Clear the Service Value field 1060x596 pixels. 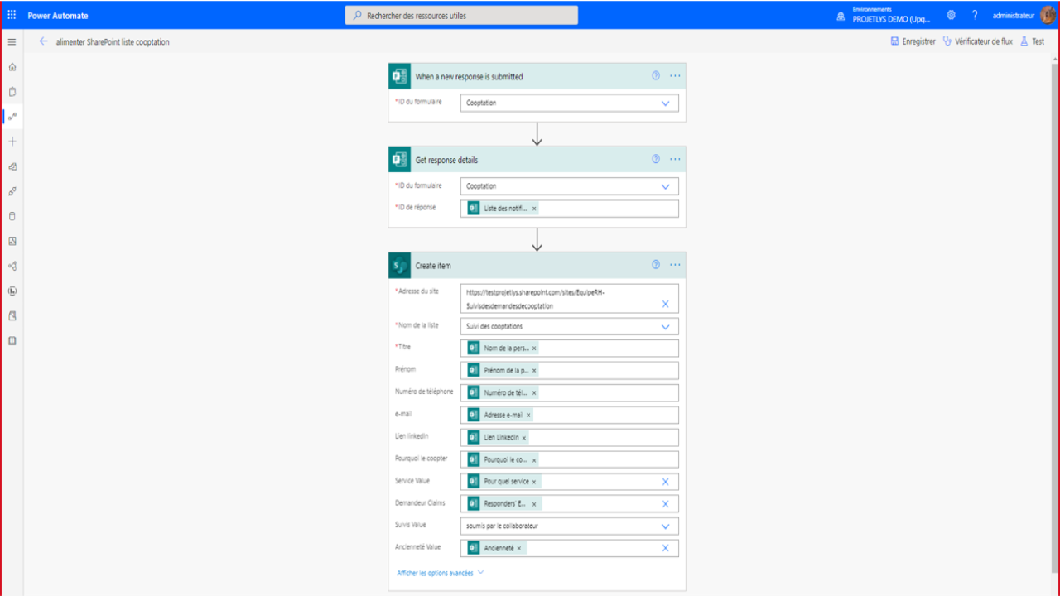pos(665,481)
